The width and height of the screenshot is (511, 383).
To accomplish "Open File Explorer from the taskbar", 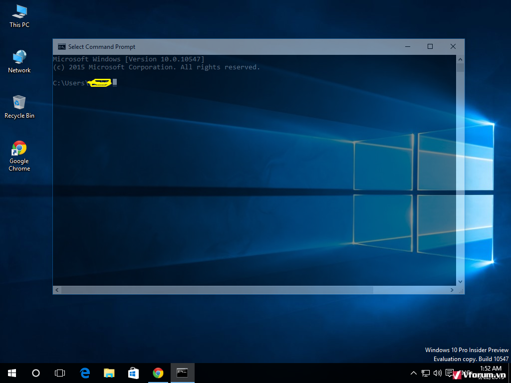I will click(x=109, y=373).
